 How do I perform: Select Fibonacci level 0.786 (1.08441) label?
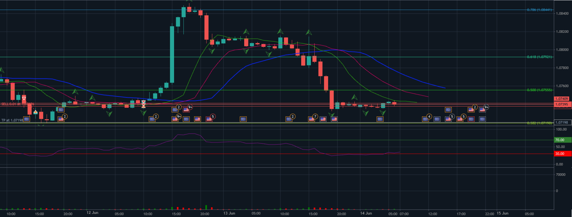pyautogui.click(x=540, y=10)
